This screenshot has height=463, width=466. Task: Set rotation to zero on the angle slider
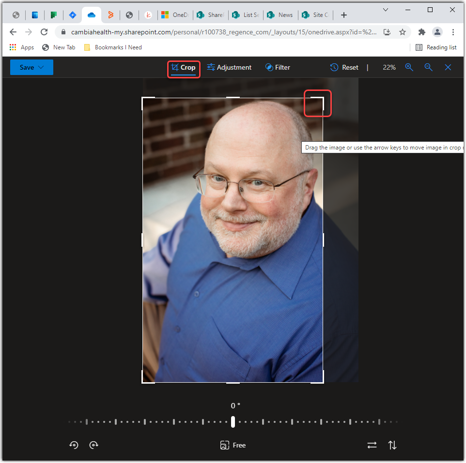tap(233, 422)
